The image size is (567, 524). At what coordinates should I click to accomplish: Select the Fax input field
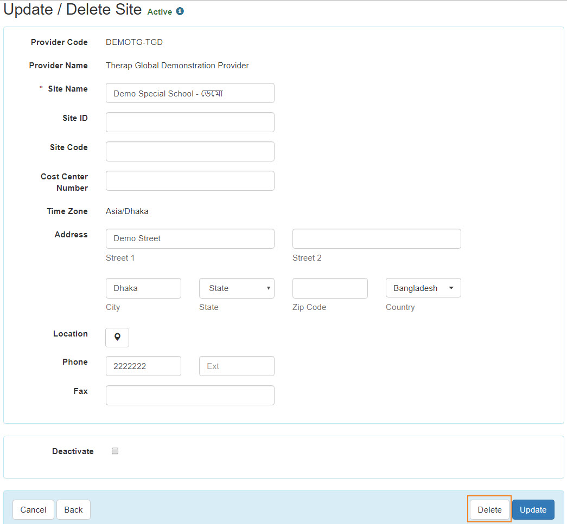tap(190, 395)
